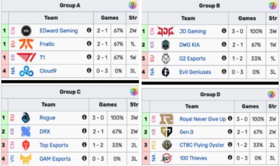
Task: Click the Royal Never Give Up logo
Action: point(166,119)
